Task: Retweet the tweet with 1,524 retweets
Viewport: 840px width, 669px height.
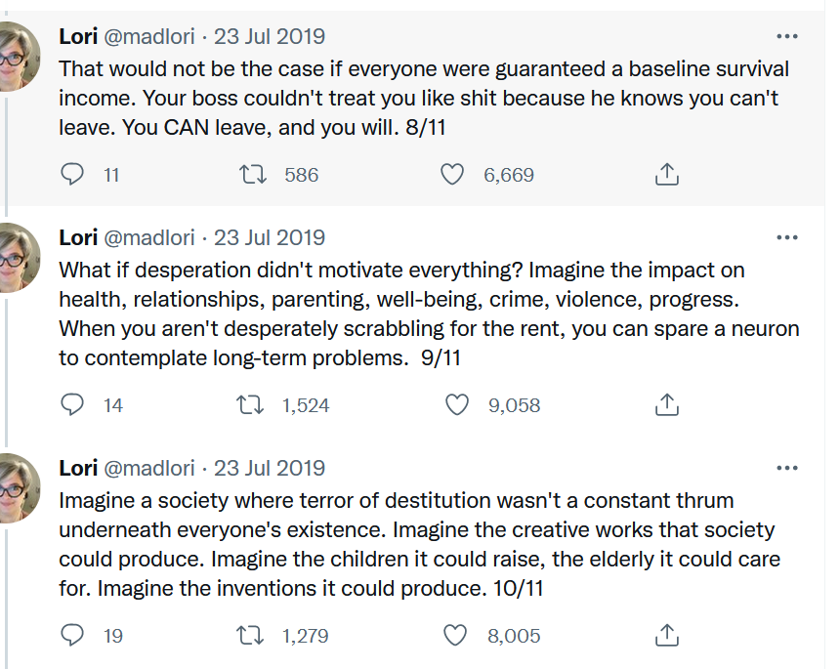Action: pos(250,405)
